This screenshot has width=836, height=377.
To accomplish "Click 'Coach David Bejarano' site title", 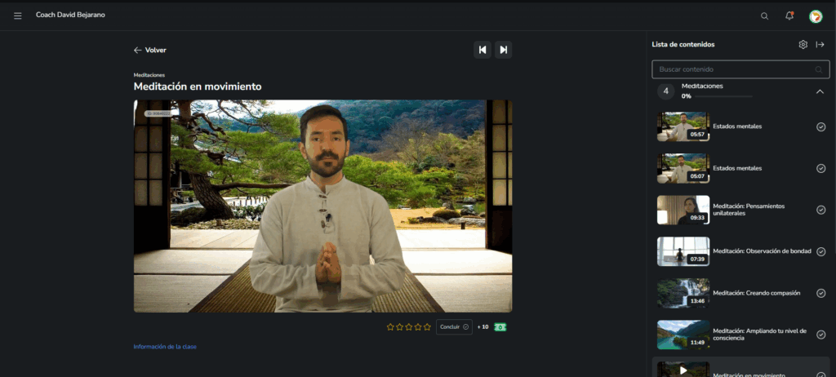I will pos(70,15).
